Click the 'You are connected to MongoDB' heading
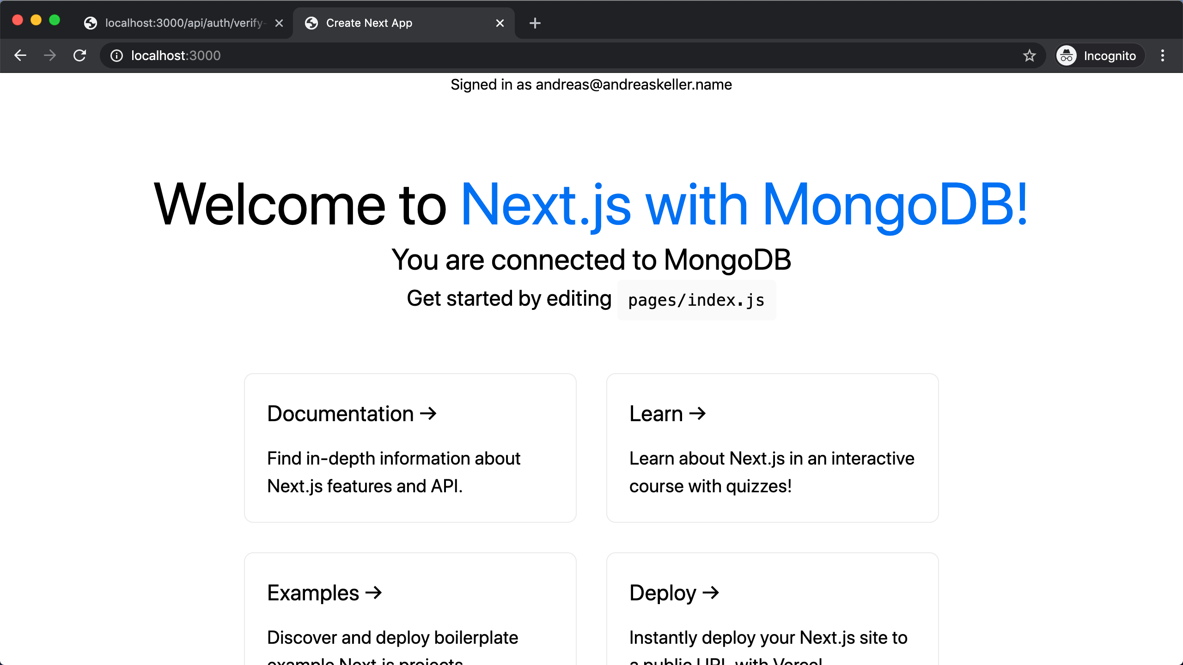Image resolution: width=1183 pixels, height=665 pixels. (x=591, y=260)
